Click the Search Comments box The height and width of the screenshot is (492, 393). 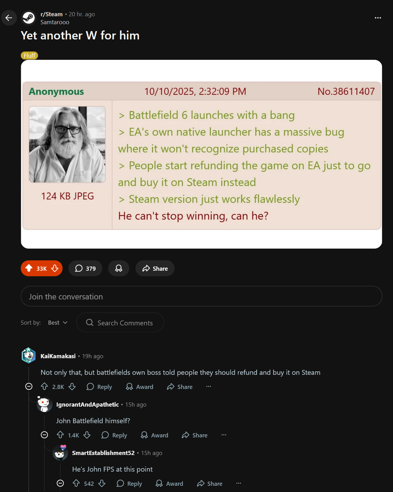pyautogui.click(x=120, y=323)
